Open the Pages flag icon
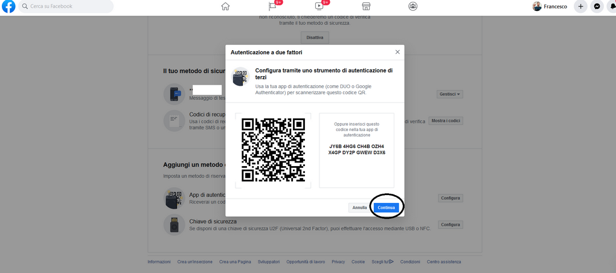This screenshot has width=616, height=273. pyautogui.click(x=272, y=6)
